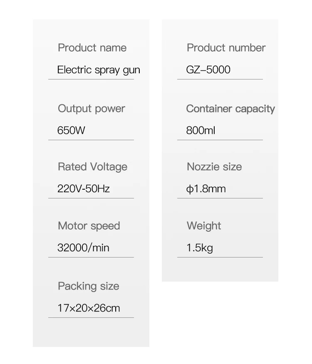Click the Rated Voltage label

pos(92,167)
